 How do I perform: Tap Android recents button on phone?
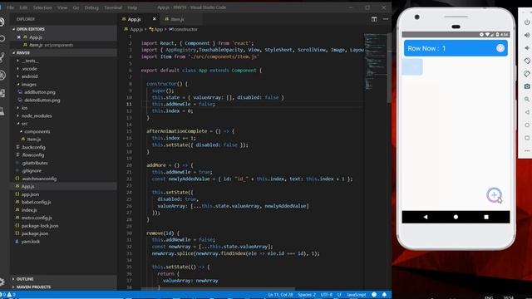point(486,217)
